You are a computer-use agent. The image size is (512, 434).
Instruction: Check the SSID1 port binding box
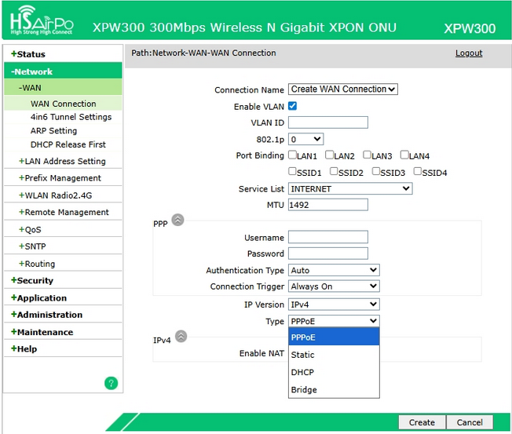[293, 171]
